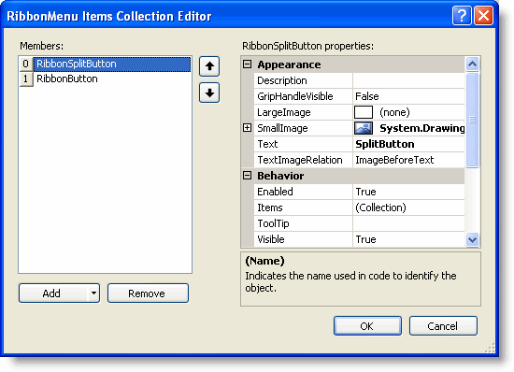Move selected member up with arrow button
Image resolution: width=514 pixels, height=372 pixels.
[209, 66]
